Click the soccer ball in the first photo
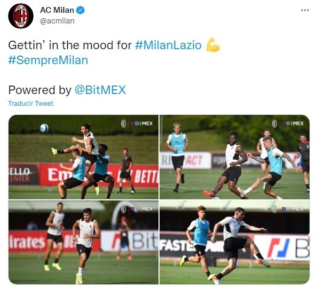317x287 pixels. pyautogui.click(x=44, y=128)
